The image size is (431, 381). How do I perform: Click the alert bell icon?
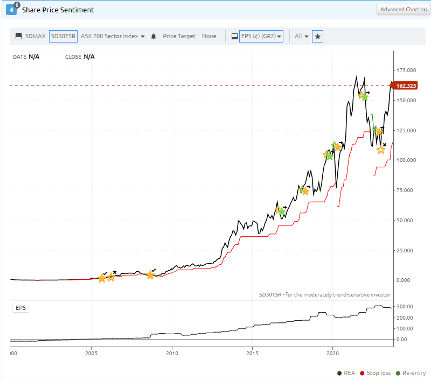(154, 37)
